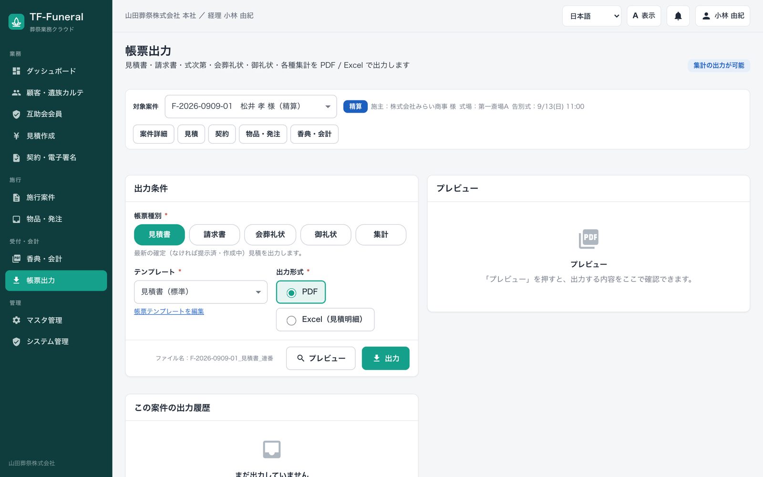Select 帳票出力 in the sidebar

56,280
